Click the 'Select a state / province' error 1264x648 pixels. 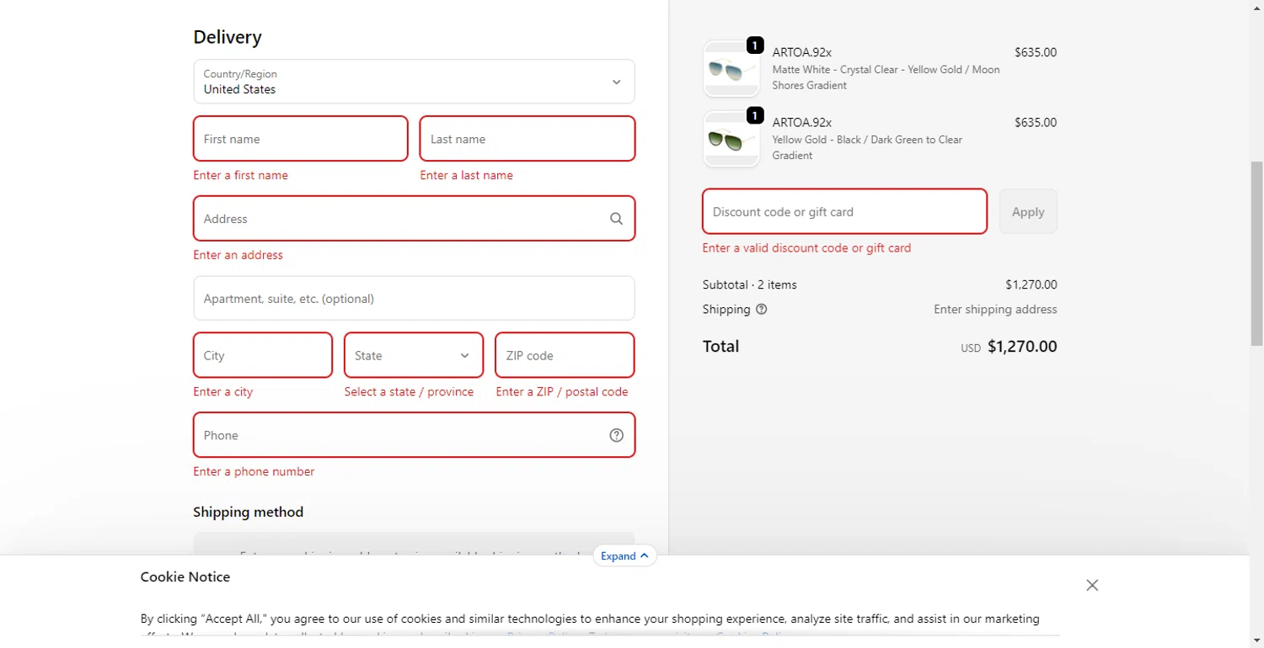point(409,392)
